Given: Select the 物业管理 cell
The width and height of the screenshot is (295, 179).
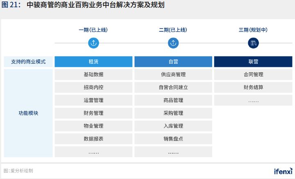Looking at the screenshot, I should coord(93,126).
